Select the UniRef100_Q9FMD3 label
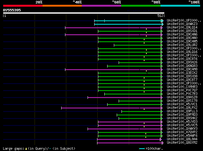This screenshot has width=203, height=151. tap(182, 115)
